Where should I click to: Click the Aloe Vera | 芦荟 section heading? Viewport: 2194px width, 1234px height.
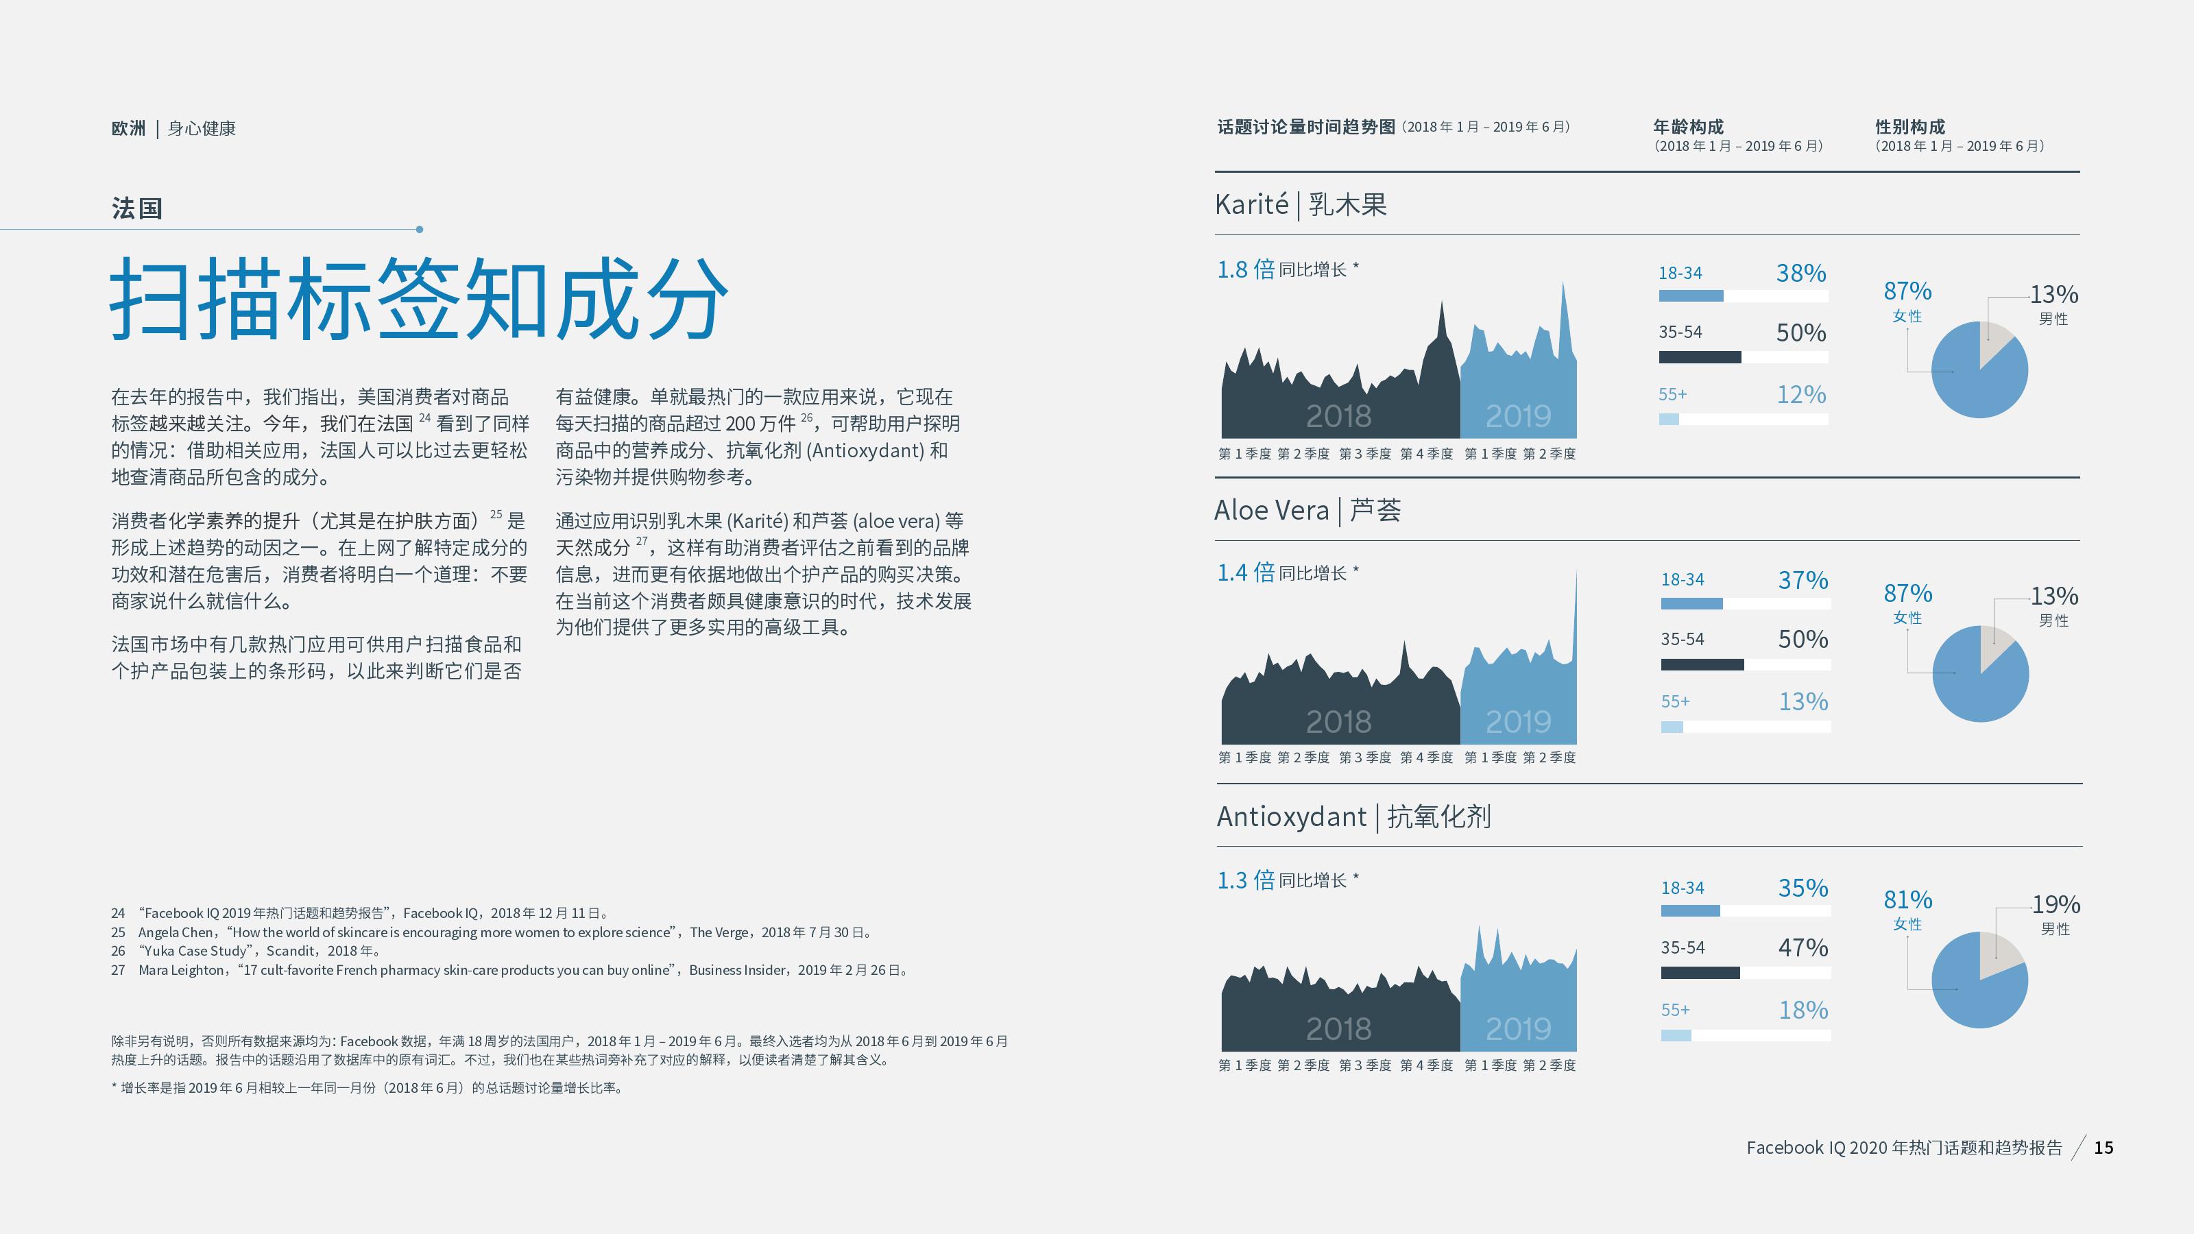[x=1307, y=510]
